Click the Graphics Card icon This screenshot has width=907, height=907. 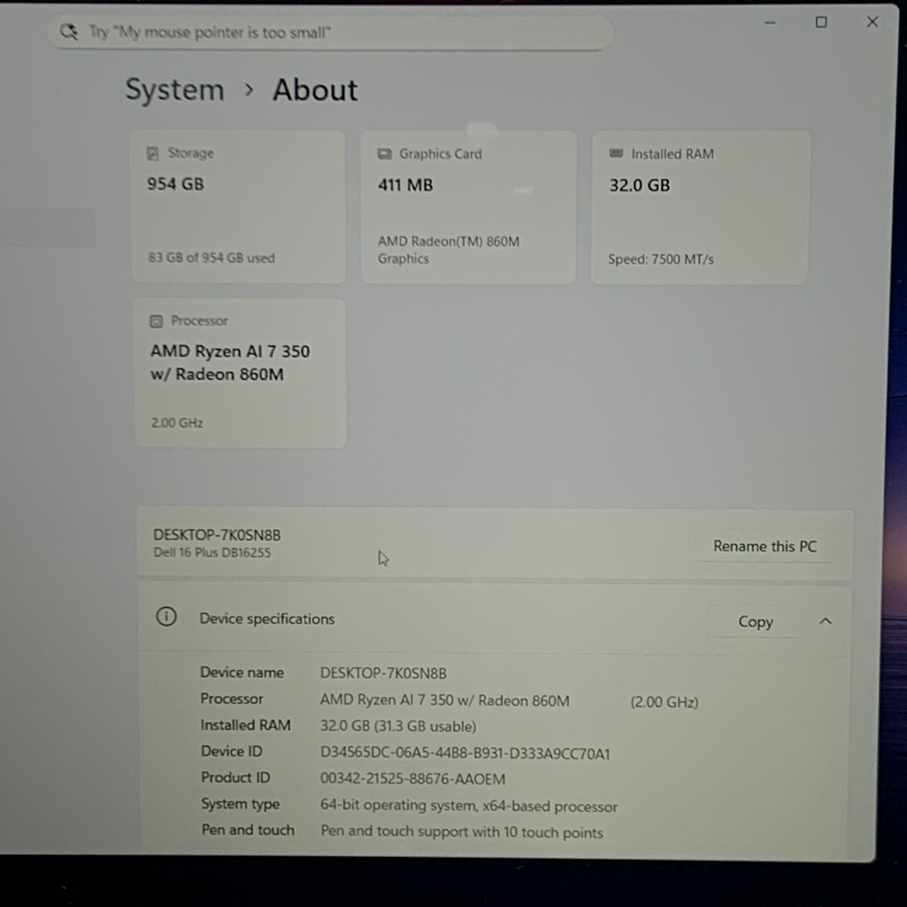[384, 154]
